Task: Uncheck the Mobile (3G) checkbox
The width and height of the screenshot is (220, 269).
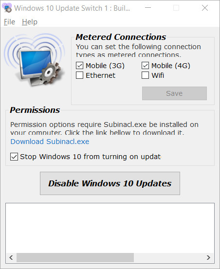Action: [x=80, y=66]
